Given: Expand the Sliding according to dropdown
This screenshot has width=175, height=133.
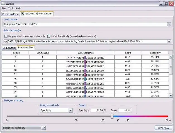Looking at the screenshot, I should [71, 110].
